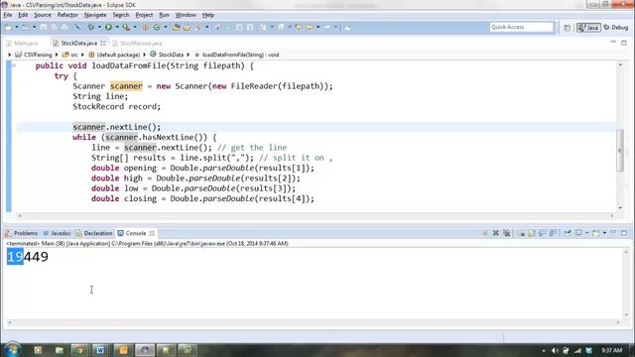
Task: Click the taskbar clock showing 9:37 AM
Action: [x=611, y=350]
